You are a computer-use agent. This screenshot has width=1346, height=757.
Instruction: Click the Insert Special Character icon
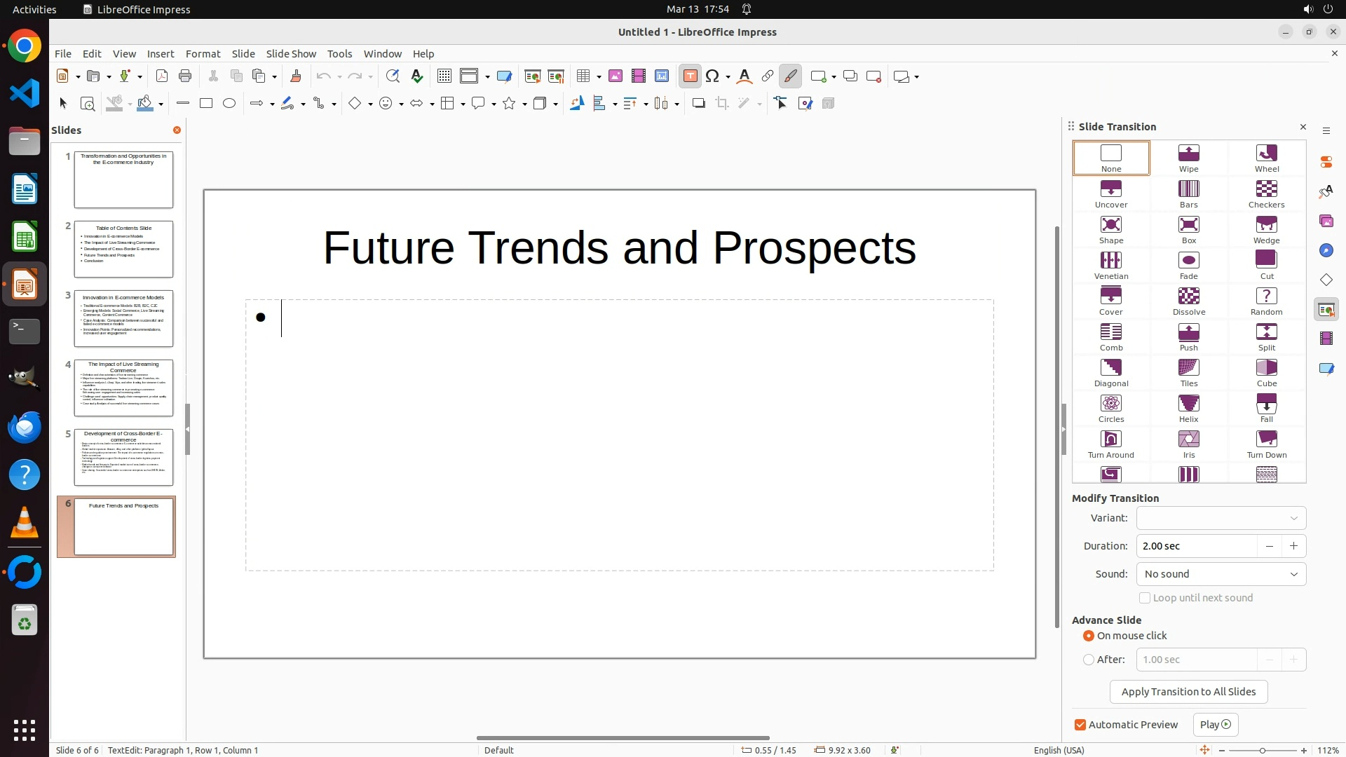pos(712,76)
